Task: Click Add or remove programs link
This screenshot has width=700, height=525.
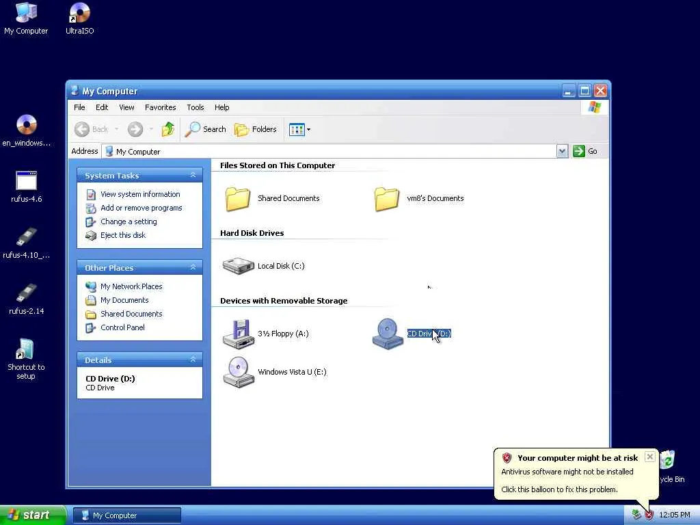Action: (x=141, y=208)
